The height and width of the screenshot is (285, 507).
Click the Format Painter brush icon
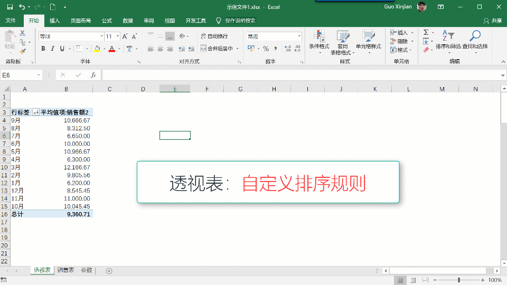pyautogui.click(x=23, y=51)
